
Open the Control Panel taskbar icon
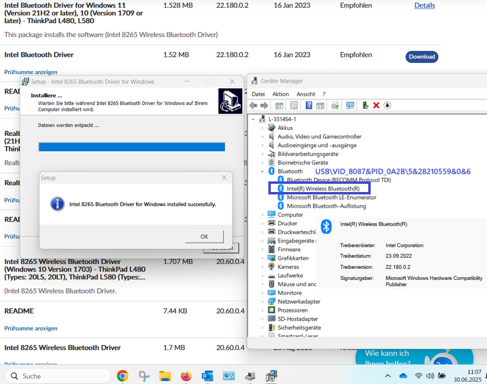229,376
